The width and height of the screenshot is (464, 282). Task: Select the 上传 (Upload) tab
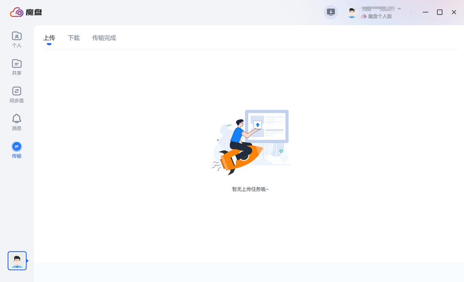coord(49,38)
